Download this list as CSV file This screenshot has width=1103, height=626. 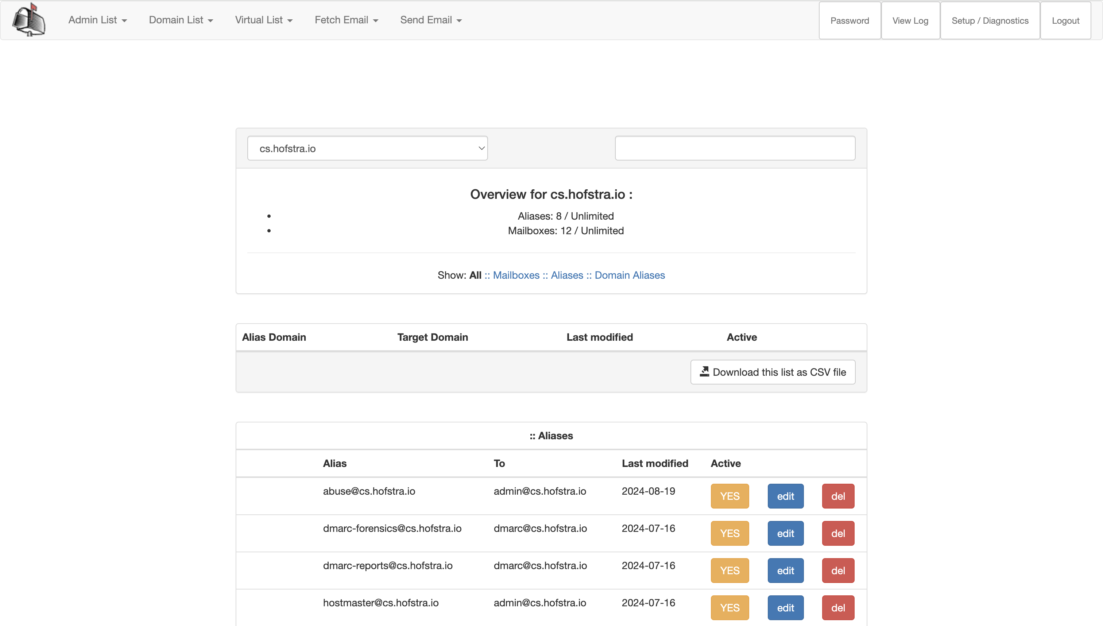click(x=773, y=372)
